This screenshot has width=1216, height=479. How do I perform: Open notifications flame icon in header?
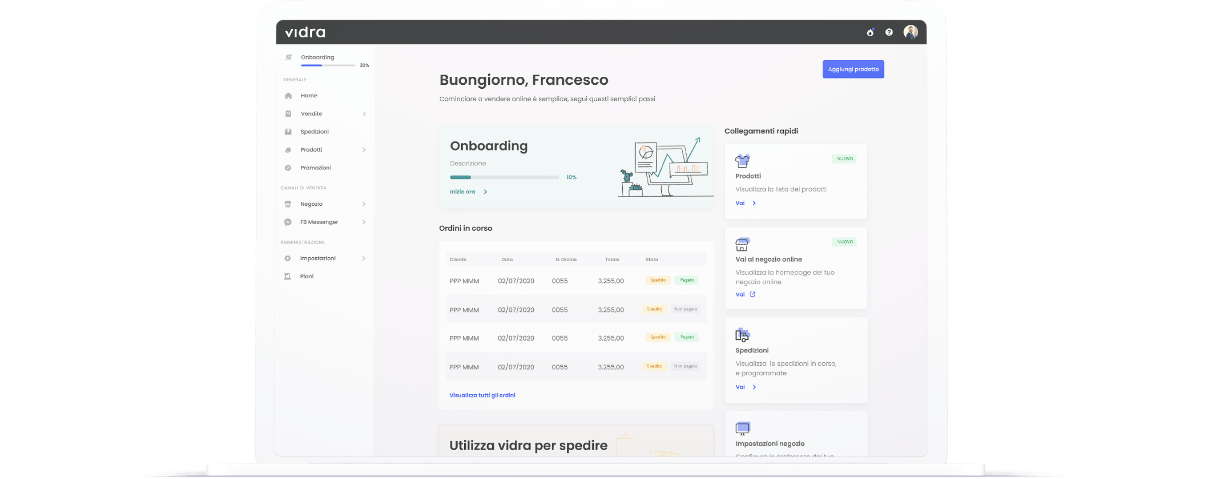(870, 32)
